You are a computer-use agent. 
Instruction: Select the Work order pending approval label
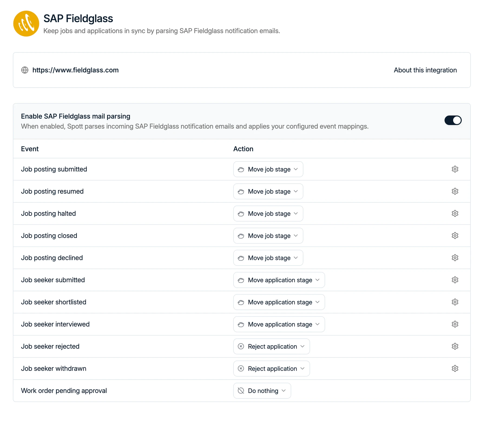64,391
